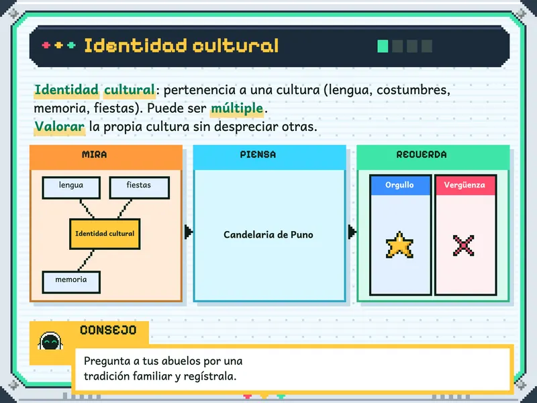Click the arrow between Piensa and Recuerda
537x403 pixels.
click(x=352, y=232)
